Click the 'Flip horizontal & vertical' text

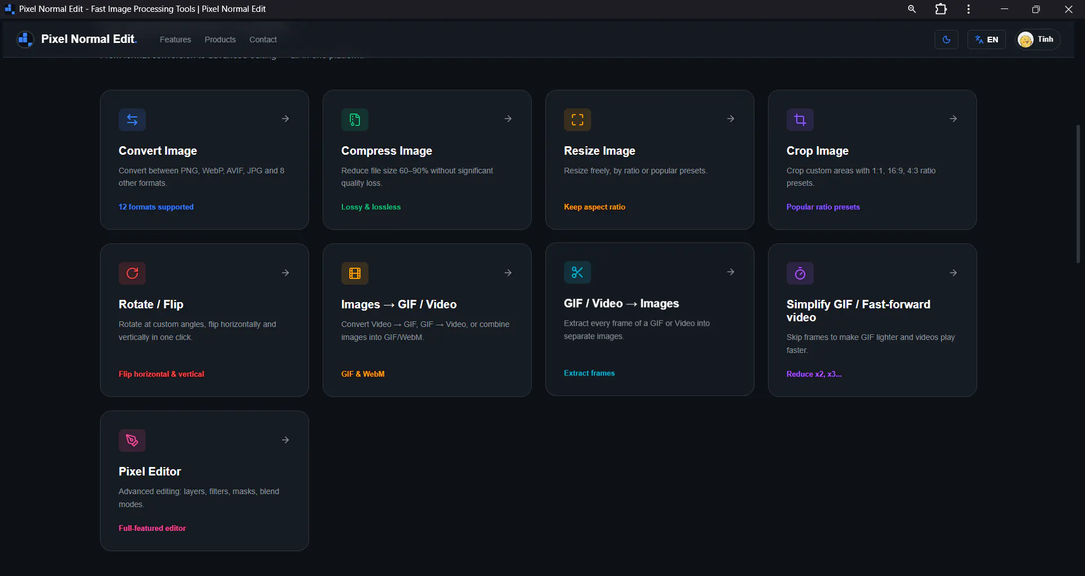(x=161, y=374)
